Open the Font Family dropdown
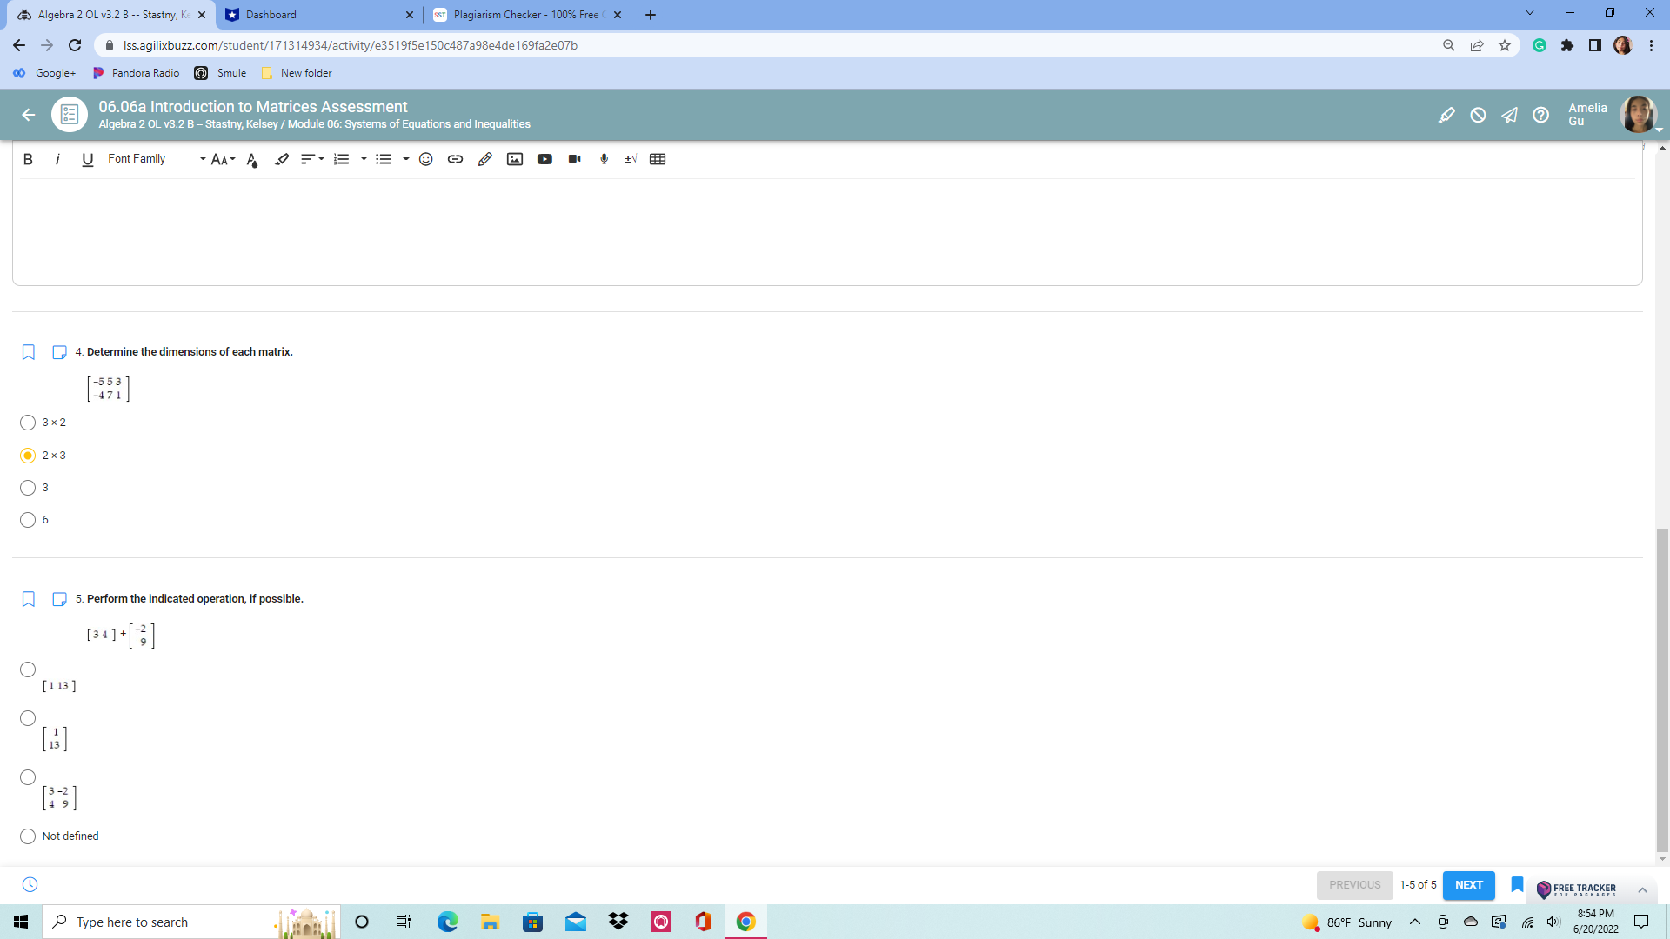 click(157, 159)
